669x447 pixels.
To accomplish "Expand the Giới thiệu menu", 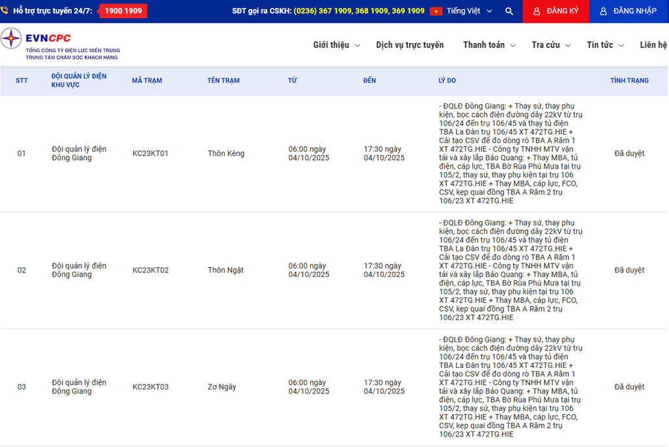I will click(336, 45).
